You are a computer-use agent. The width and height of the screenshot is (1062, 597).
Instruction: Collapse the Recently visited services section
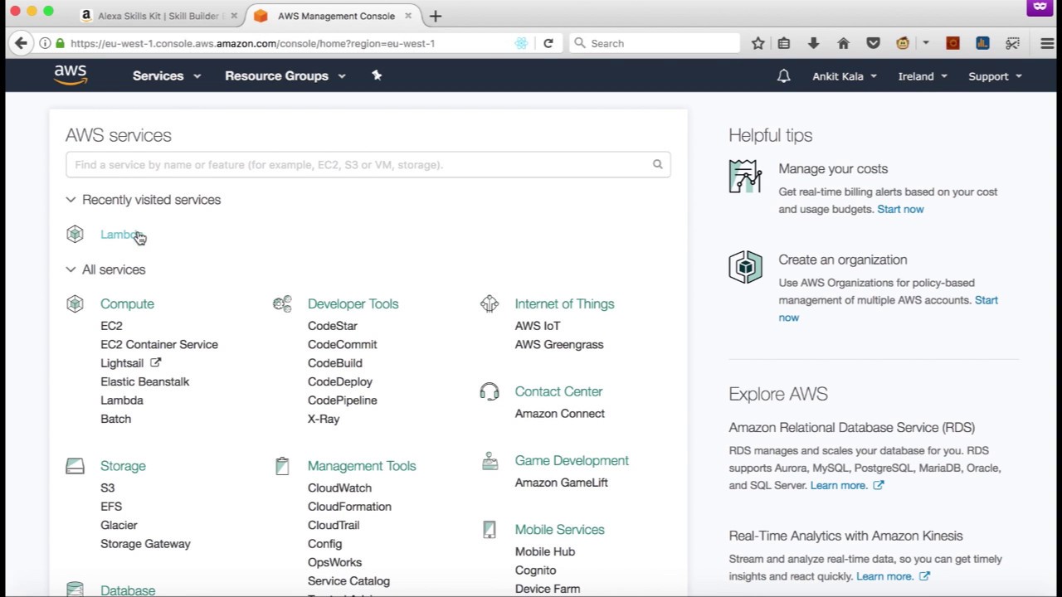(71, 200)
